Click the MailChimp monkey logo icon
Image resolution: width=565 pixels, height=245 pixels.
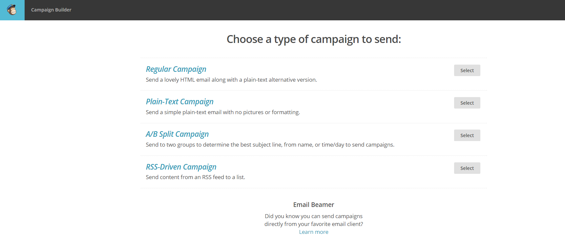12,10
